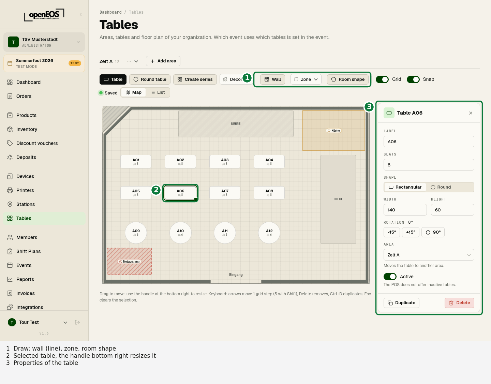Open the Members icon in sidebar
Viewport: 491px width, 384px height.
click(10, 237)
